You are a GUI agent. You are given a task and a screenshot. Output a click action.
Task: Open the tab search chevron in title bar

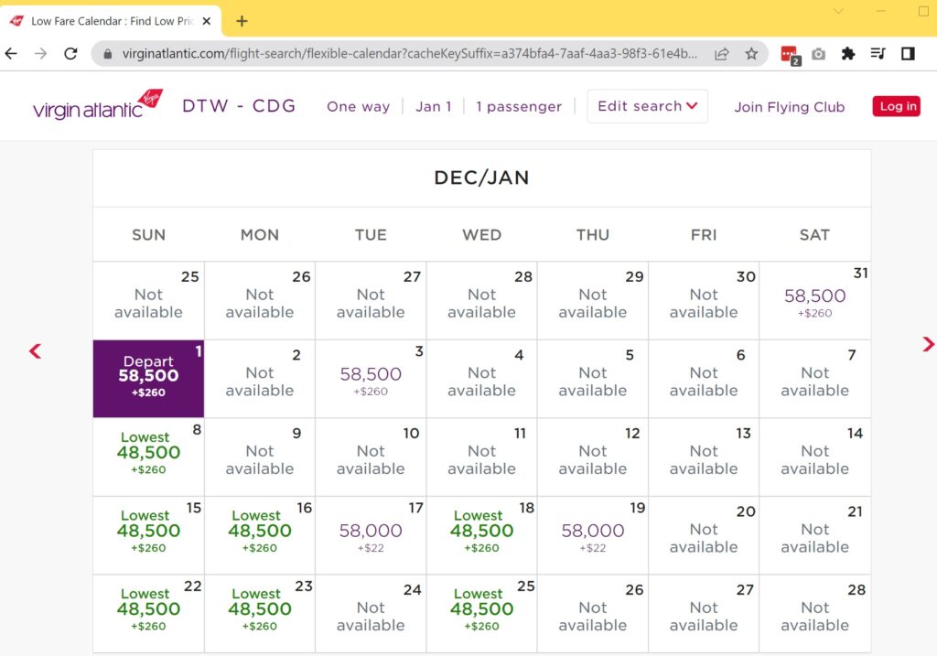tap(838, 13)
